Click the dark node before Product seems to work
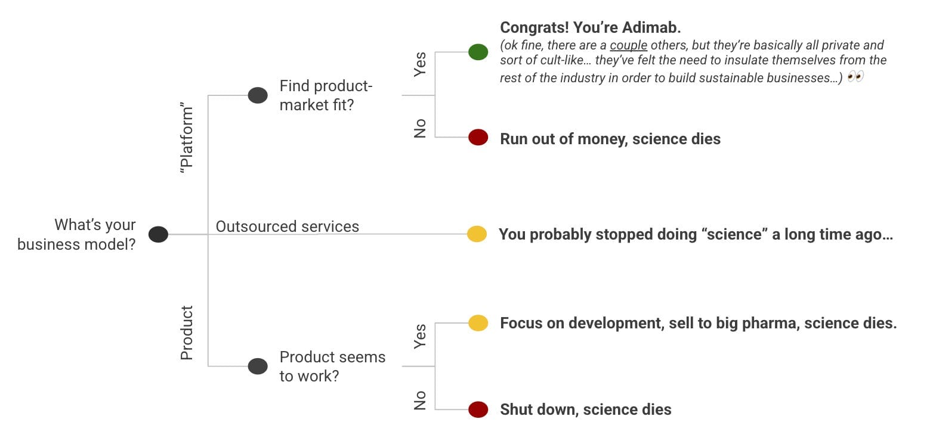The height and width of the screenshot is (441, 933). (258, 366)
